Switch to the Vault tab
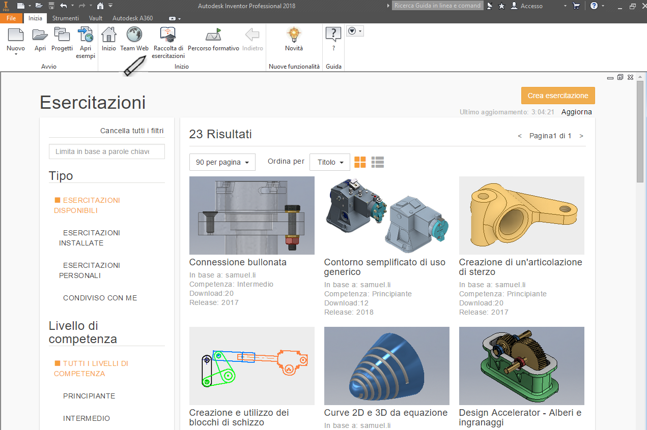647x430 pixels. click(x=96, y=18)
